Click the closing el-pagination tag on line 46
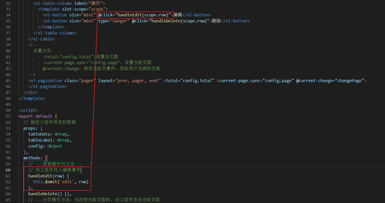The height and width of the screenshot is (203, 385). [47, 87]
